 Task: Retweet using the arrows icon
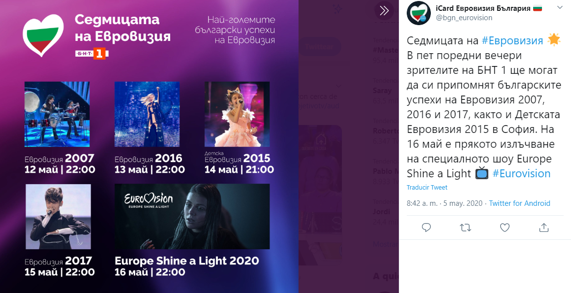[465, 228]
